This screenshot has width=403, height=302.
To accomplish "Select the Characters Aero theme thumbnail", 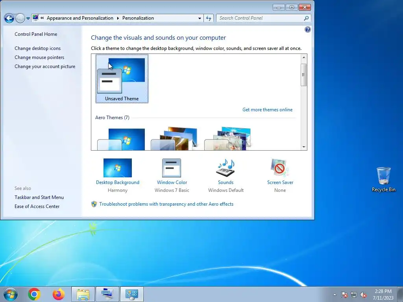I will 227,139.
